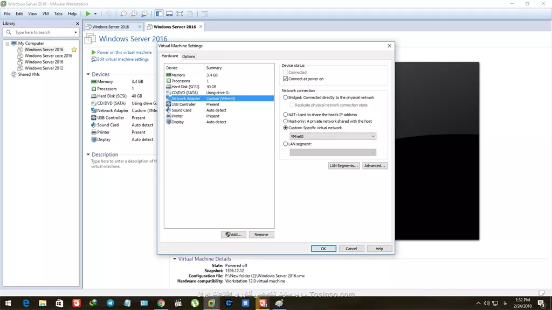
Task: Click the Help button in settings dialog
Action: point(379,249)
